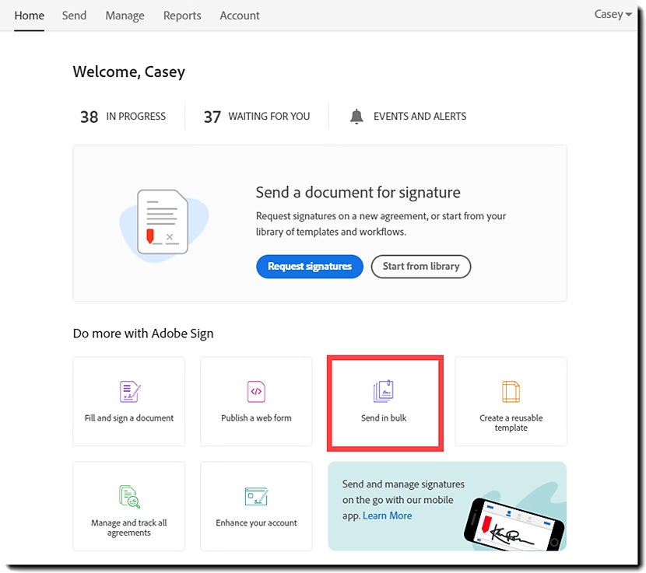Click the mobile phone app image
646x573 pixels.
point(514,522)
